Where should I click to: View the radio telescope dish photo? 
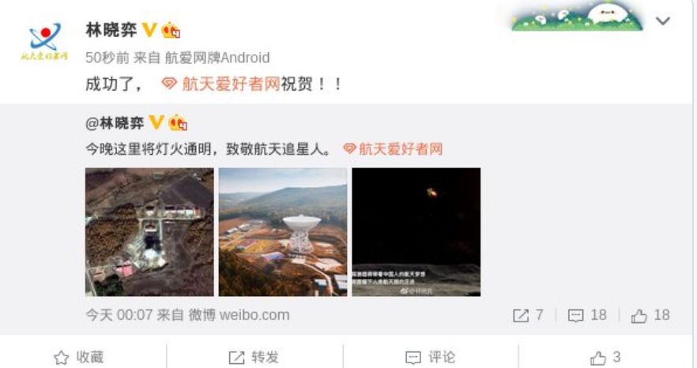click(x=283, y=232)
